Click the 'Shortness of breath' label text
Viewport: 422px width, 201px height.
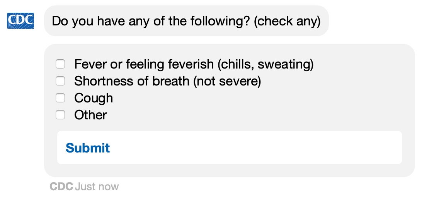pyautogui.click(x=132, y=81)
